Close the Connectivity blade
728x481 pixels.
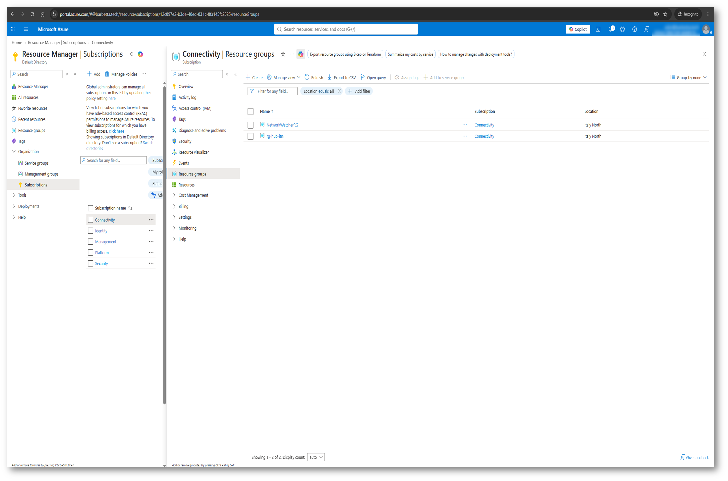coord(704,54)
